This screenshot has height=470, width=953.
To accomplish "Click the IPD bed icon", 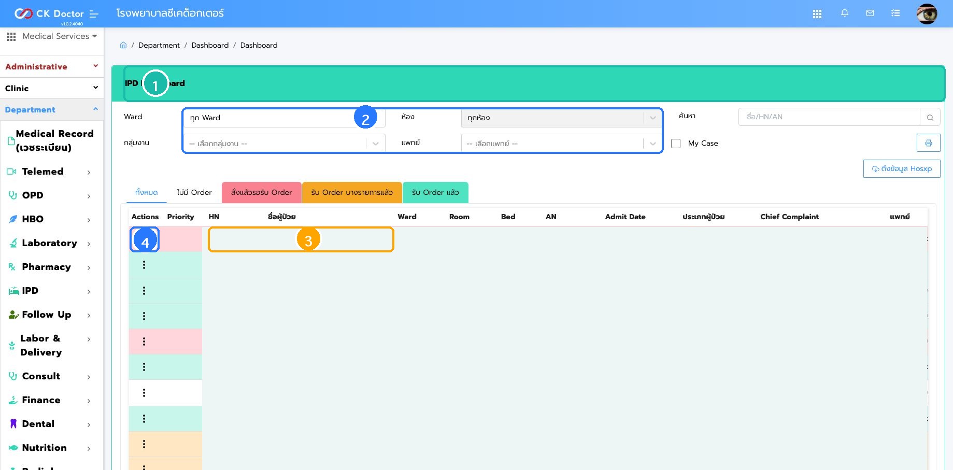I will pos(13,291).
